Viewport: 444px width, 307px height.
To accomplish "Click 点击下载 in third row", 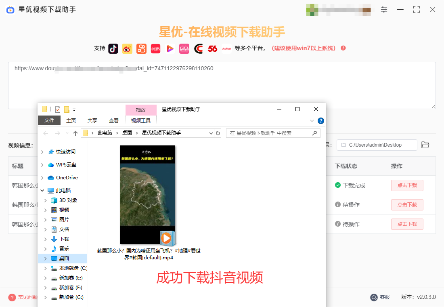I will click(x=407, y=224).
